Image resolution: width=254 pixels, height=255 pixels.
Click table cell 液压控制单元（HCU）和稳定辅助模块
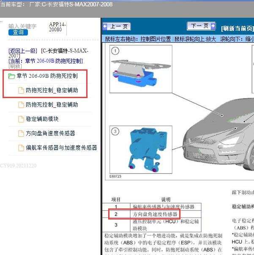[x=166, y=225]
